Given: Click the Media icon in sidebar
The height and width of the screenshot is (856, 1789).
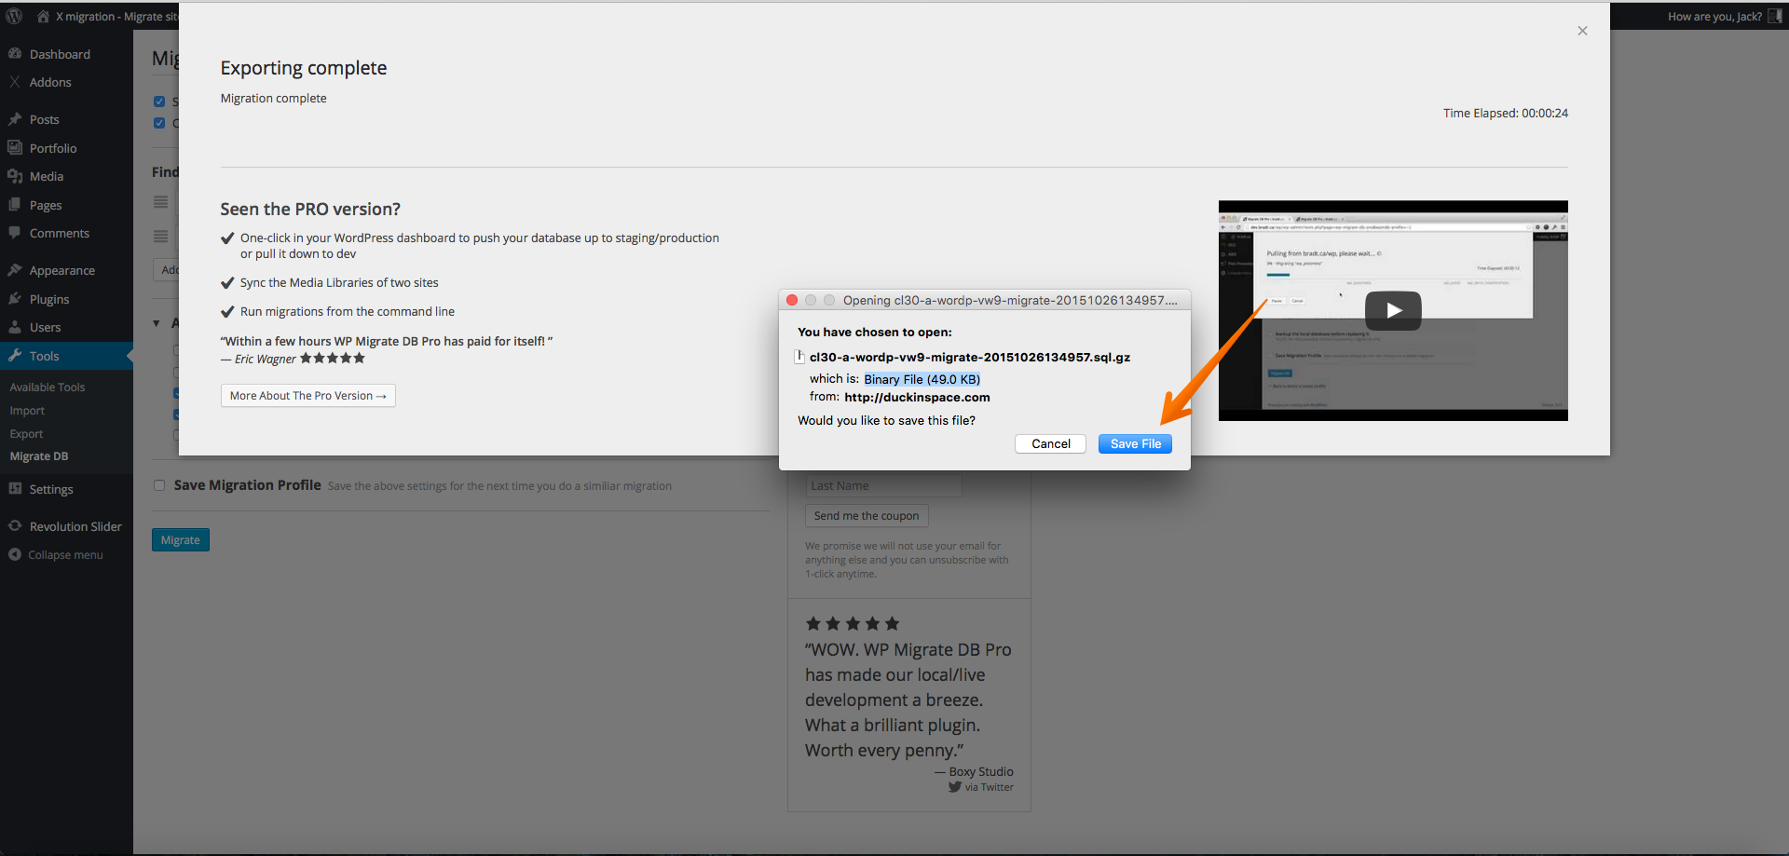Looking at the screenshot, I should (x=15, y=176).
